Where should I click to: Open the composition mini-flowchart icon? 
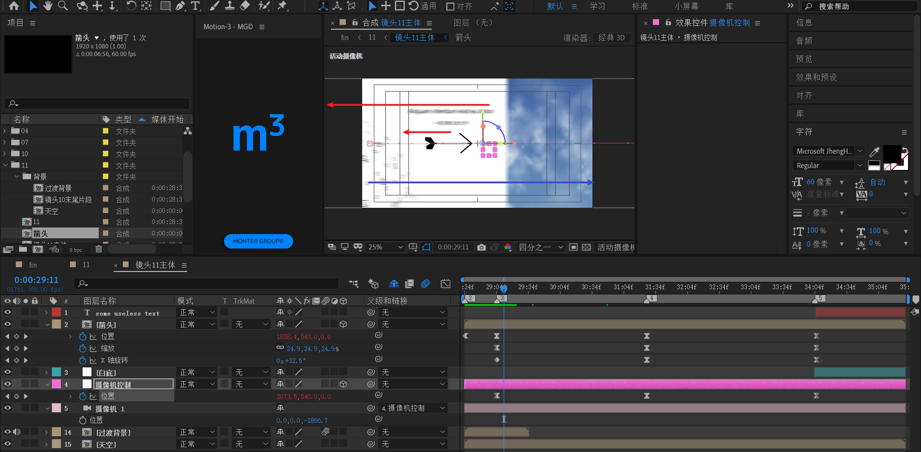[x=354, y=283]
